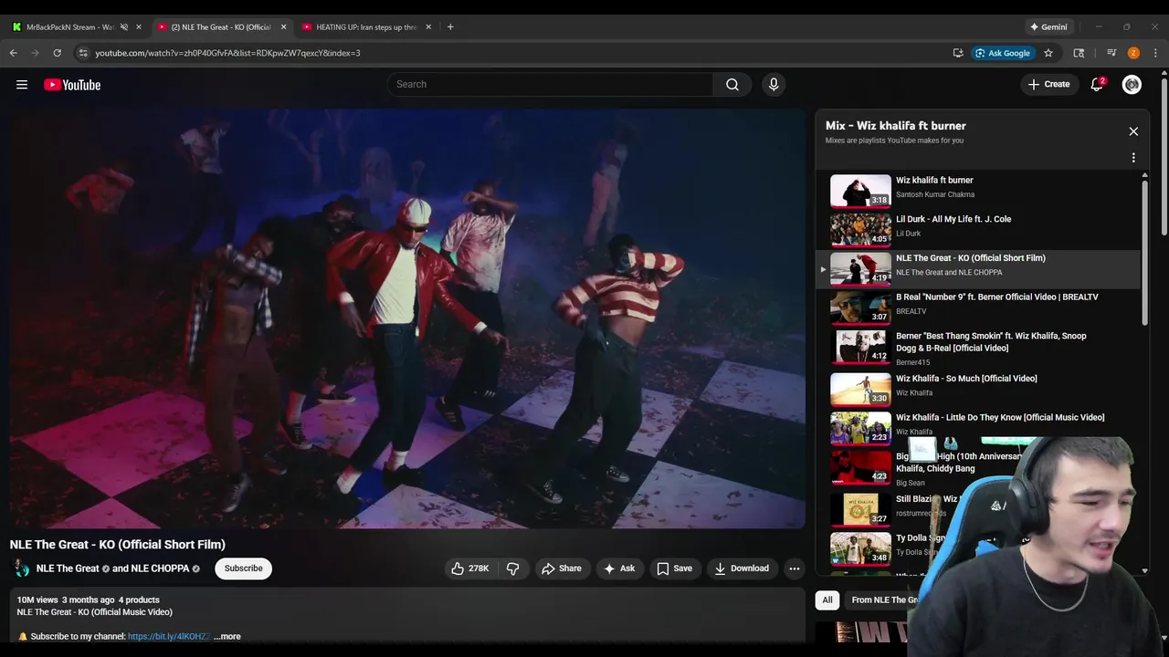This screenshot has height=657, width=1169.
Task: Expand the description with ...more
Action: [x=227, y=637]
